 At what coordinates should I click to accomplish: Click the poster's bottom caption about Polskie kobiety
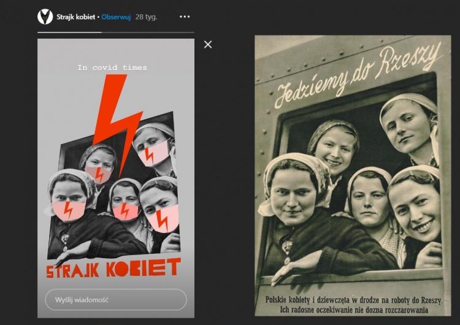tap(353, 304)
